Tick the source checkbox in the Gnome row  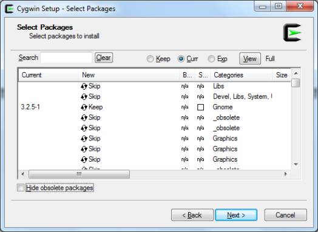pos(201,107)
